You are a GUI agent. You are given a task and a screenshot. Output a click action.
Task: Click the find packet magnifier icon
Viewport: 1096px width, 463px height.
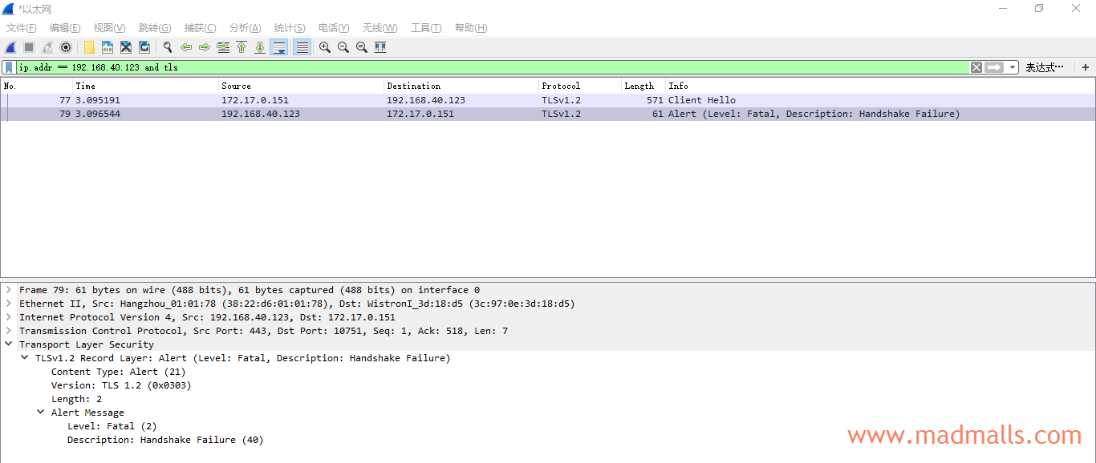tap(168, 47)
